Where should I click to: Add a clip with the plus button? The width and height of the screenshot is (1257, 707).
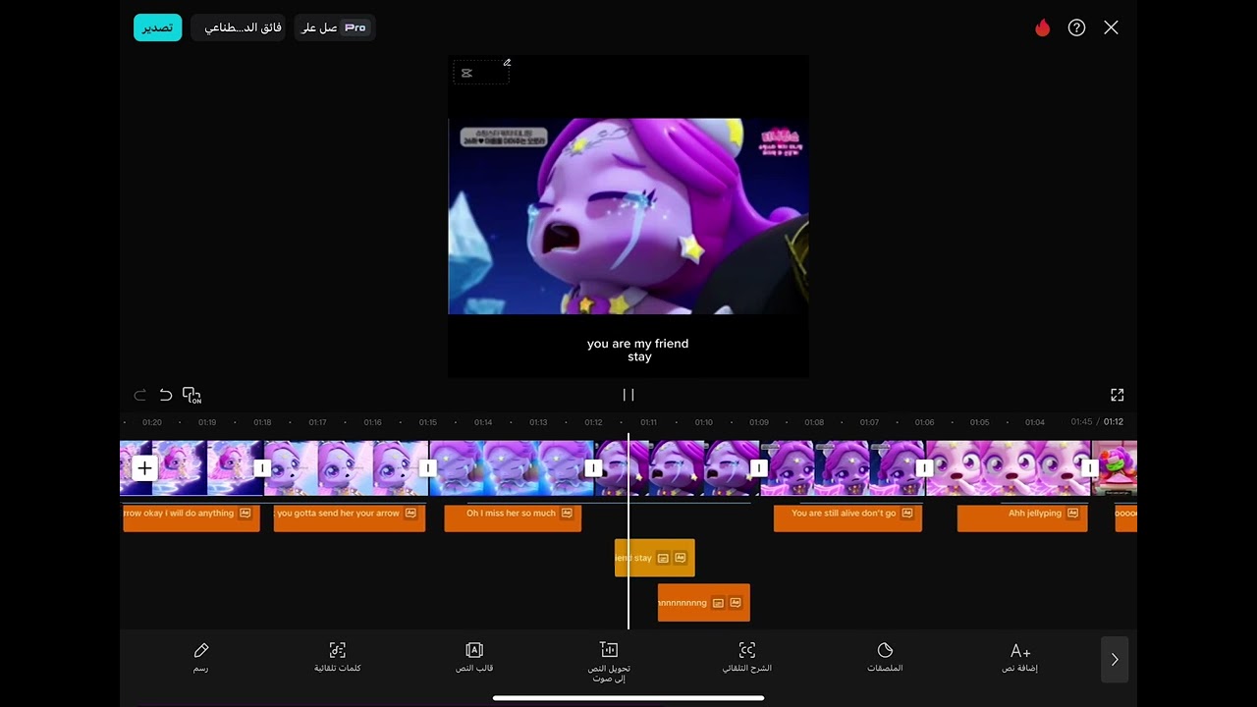pos(144,468)
